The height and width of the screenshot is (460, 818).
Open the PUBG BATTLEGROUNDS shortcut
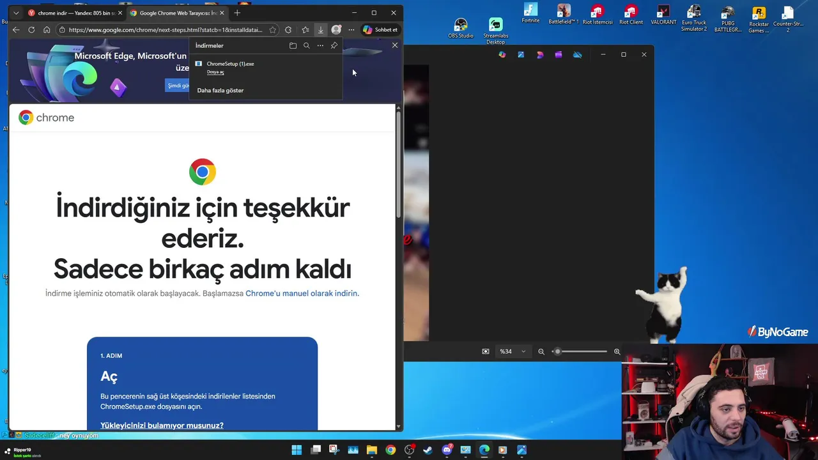pos(727,19)
